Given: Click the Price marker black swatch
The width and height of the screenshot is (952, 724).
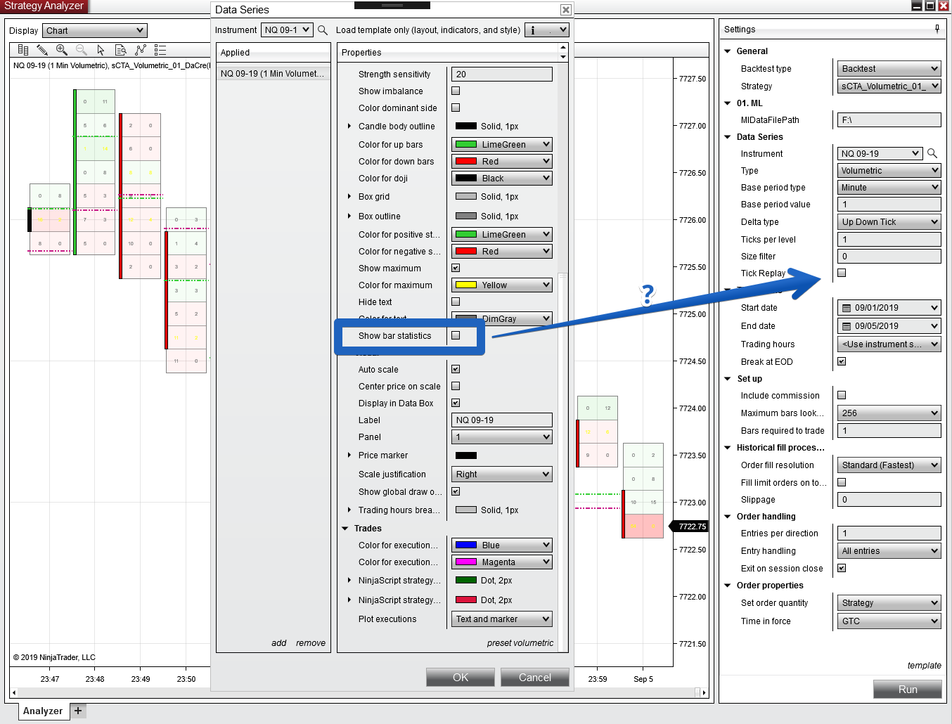Looking at the screenshot, I should click(x=466, y=455).
